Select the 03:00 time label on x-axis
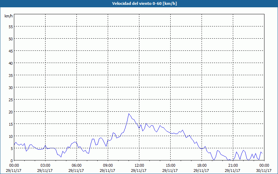Screen dimensions: 278x174 tap(45, 166)
